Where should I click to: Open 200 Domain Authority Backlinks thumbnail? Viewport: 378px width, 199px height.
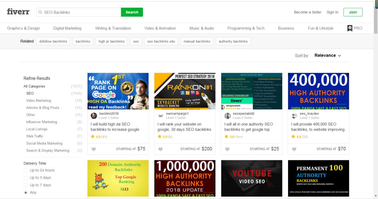(x=118, y=178)
